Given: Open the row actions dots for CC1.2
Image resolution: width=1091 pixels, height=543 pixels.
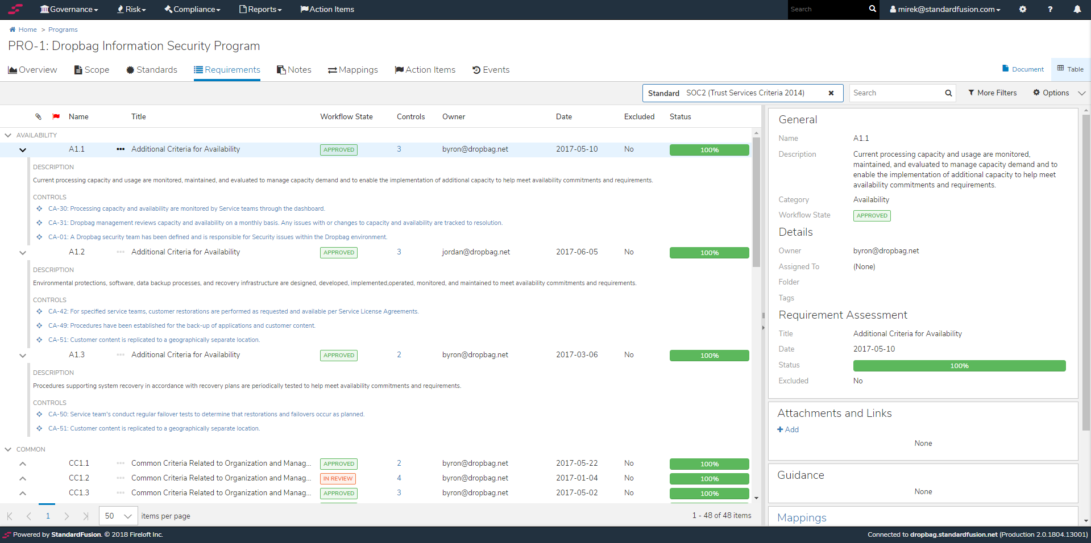Looking at the screenshot, I should click(x=121, y=478).
